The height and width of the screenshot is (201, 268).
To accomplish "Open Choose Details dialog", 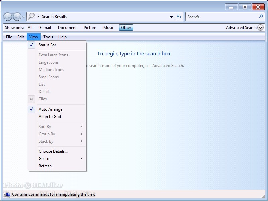I will (x=57, y=151).
